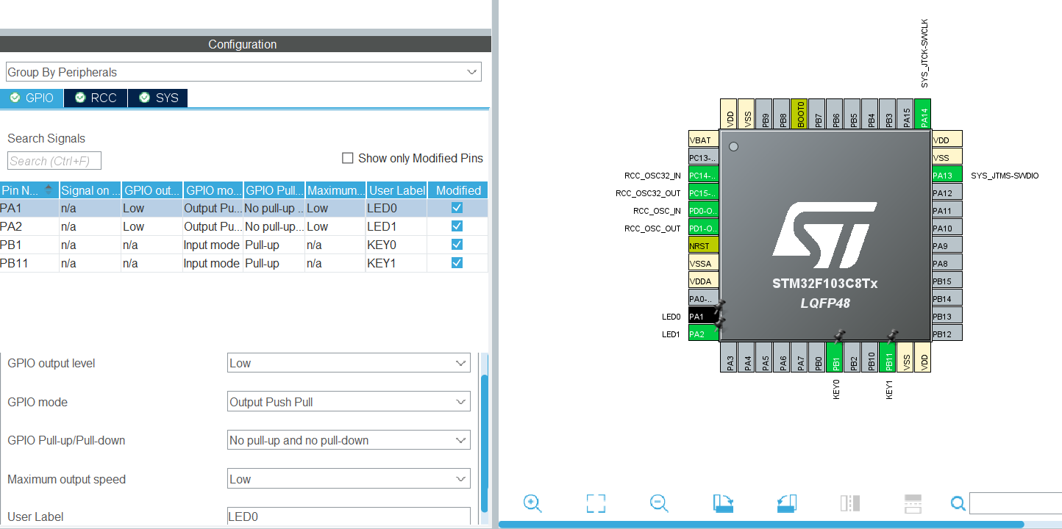The height and width of the screenshot is (529, 1062).
Task: Select the NRST pin on the chip
Action: click(703, 246)
